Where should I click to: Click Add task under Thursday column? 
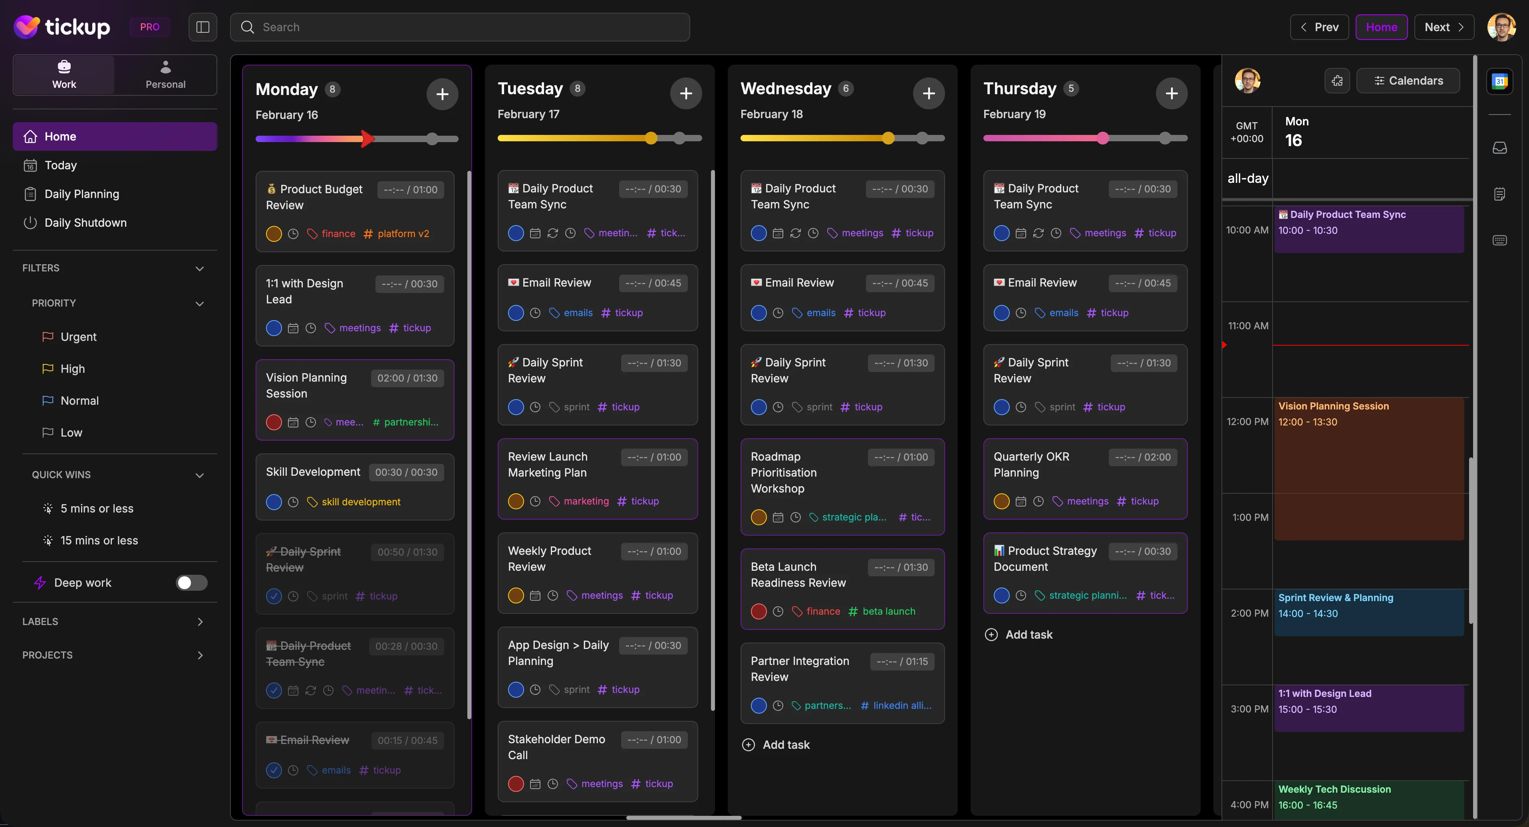(1019, 634)
